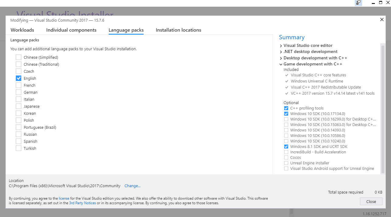Click the feedback icon in title bar
The image size is (391, 217).
click(x=358, y=3)
